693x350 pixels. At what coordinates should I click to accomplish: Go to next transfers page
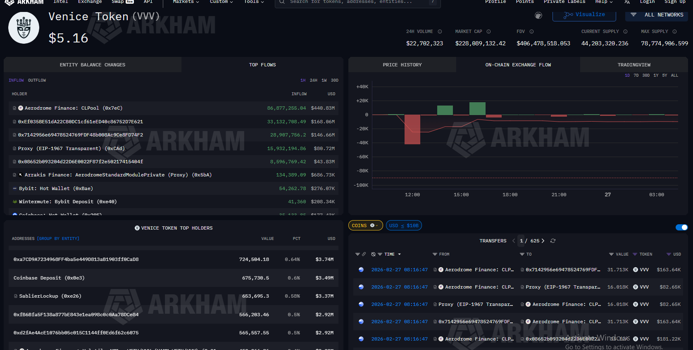543,241
